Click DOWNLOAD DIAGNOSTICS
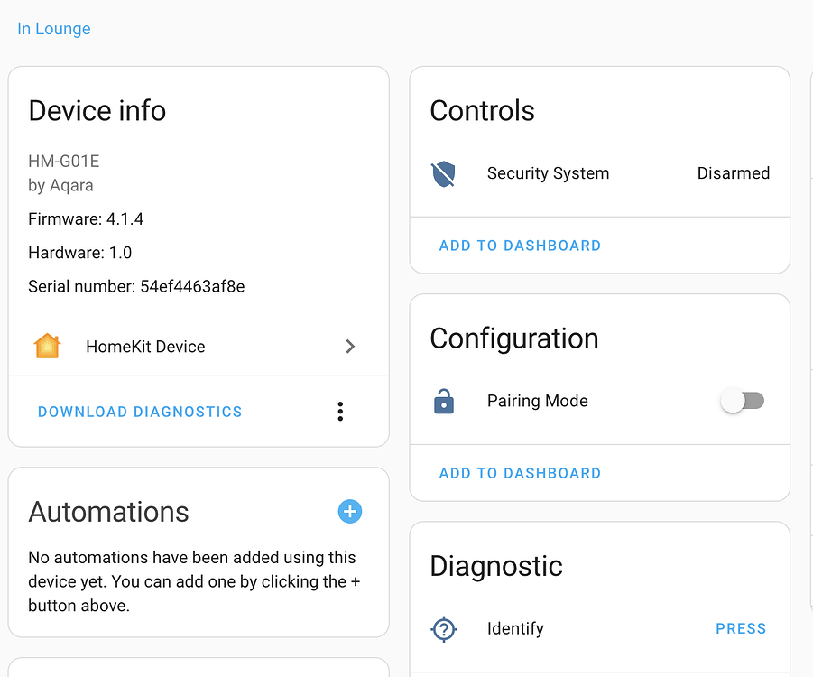Image resolution: width=813 pixels, height=677 pixels. [139, 412]
